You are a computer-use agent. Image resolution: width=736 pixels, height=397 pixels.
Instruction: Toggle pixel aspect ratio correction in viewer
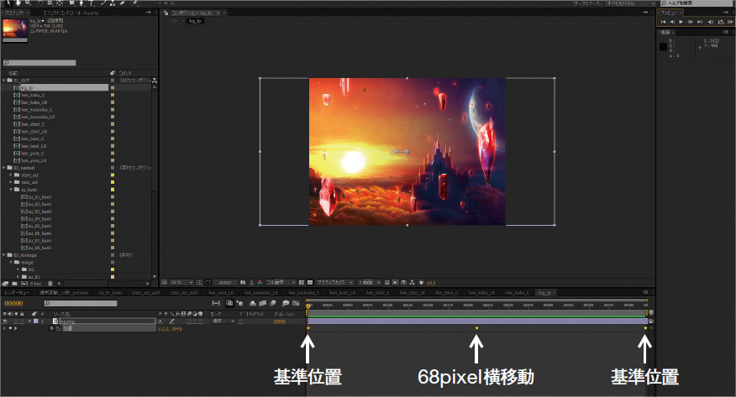tap(387, 283)
